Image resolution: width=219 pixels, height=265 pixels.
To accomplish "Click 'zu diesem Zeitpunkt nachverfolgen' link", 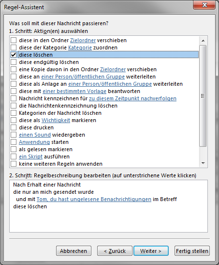I will point(132,98).
